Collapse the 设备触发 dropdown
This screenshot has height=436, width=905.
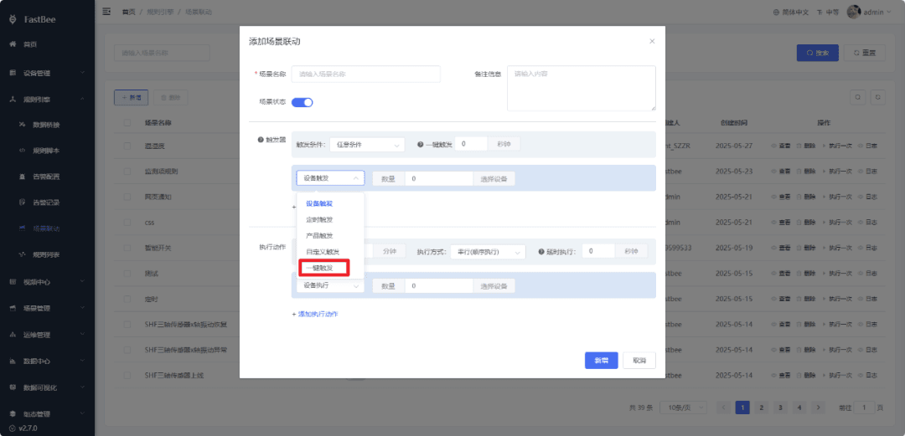pos(331,178)
